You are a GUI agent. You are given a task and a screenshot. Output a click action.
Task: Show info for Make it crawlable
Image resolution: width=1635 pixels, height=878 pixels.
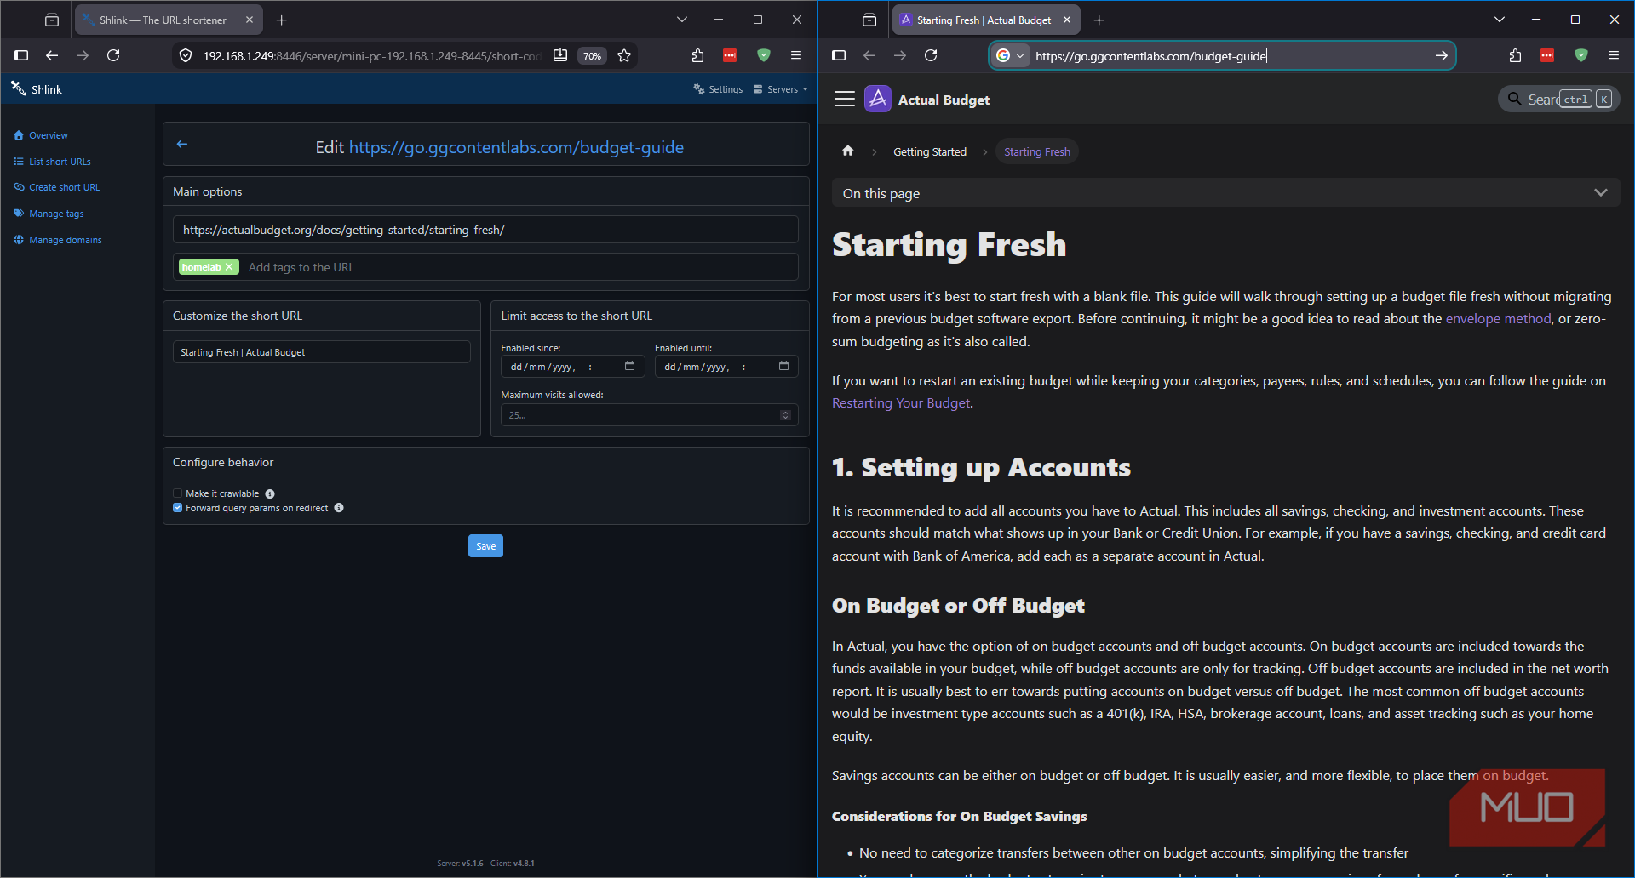[x=270, y=493]
